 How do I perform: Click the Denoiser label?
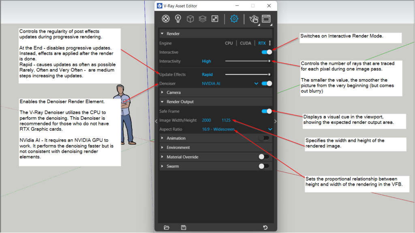click(x=167, y=83)
